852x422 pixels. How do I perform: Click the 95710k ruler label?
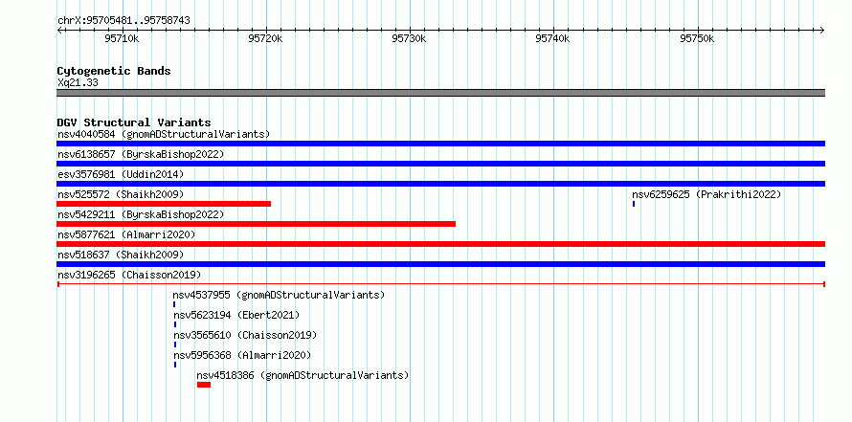123,38
